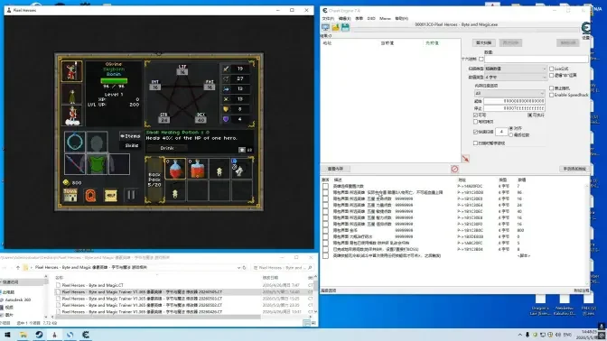This screenshot has height=341, width=607.
Task: Click the yellow Help scroll icon
Action: [x=111, y=195]
